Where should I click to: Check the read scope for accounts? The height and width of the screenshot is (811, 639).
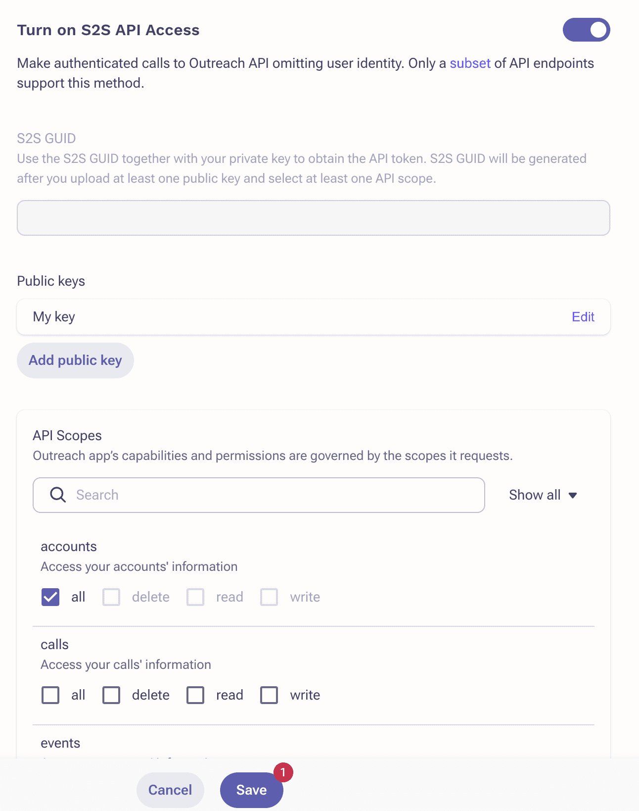pyautogui.click(x=195, y=597)
